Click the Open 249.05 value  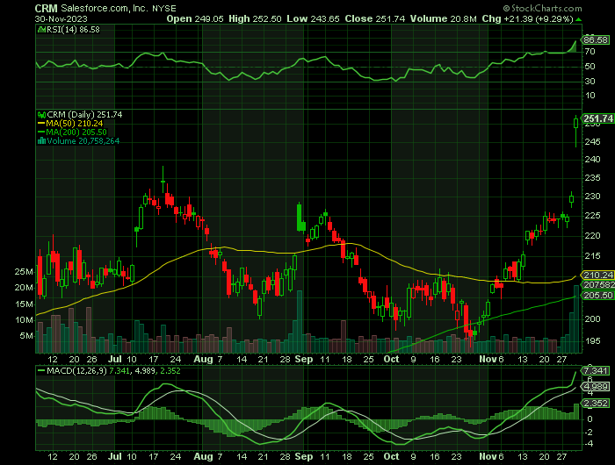pos(195,18)
